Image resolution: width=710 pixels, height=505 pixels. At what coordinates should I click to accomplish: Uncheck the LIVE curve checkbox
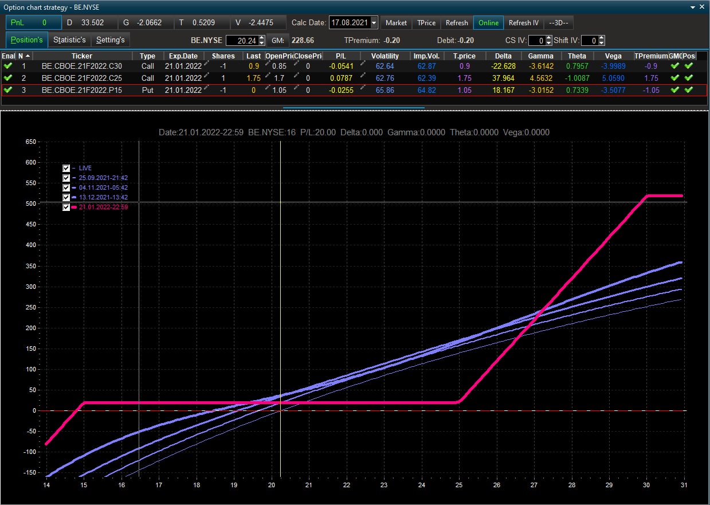tap(66, 168)
